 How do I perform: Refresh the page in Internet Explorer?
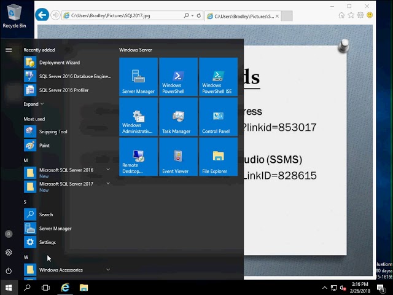click(x=199, y=15)
